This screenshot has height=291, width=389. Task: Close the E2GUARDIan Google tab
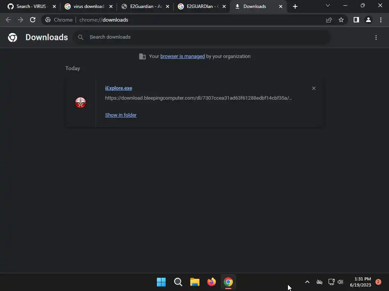click(224, 6)
